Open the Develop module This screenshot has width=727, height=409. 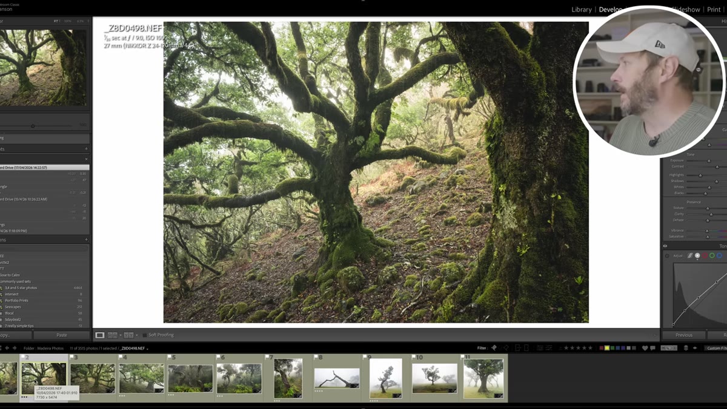pos(611,10)
